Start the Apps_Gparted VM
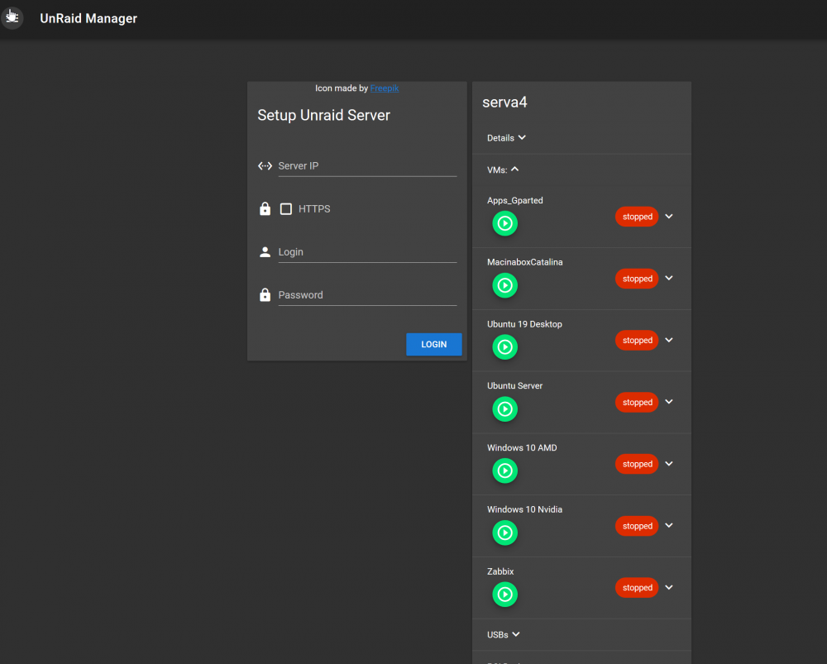Image resolution: width=827 pixels, height=664 pixels. click(x=504, y=223)
